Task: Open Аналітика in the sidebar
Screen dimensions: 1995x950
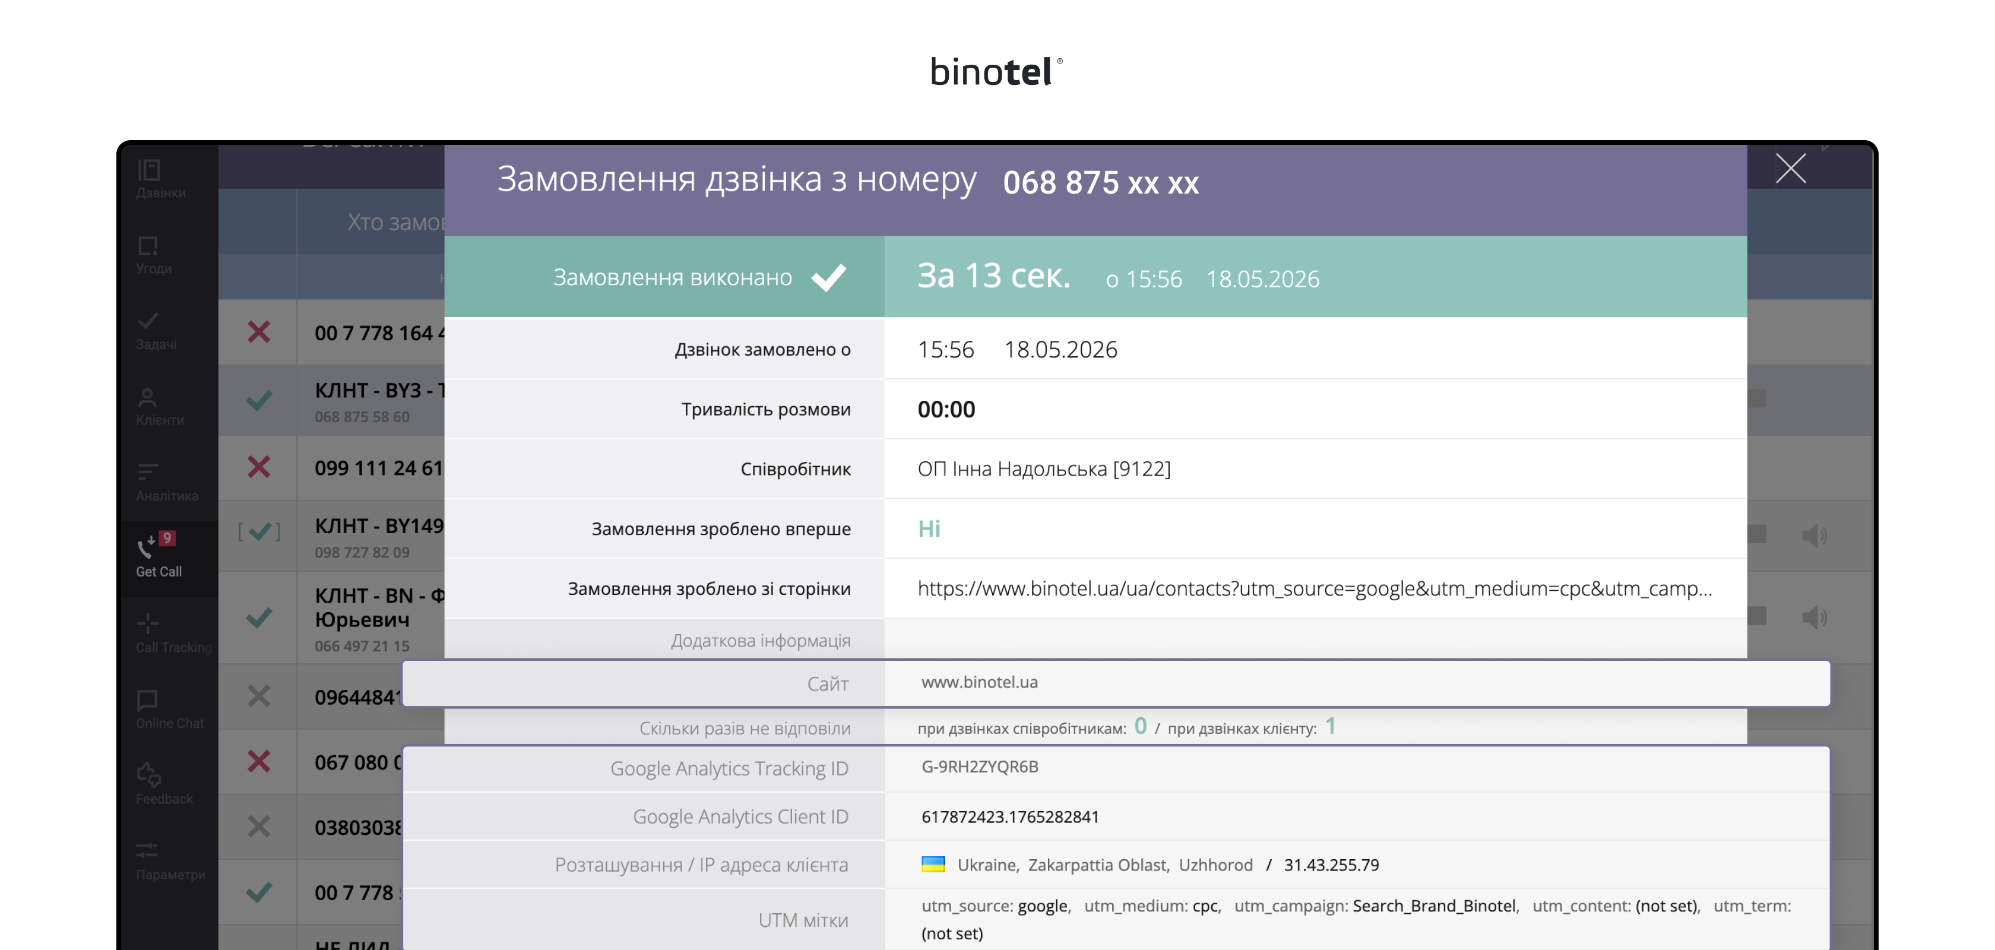Action: click(x=166, y=482)
